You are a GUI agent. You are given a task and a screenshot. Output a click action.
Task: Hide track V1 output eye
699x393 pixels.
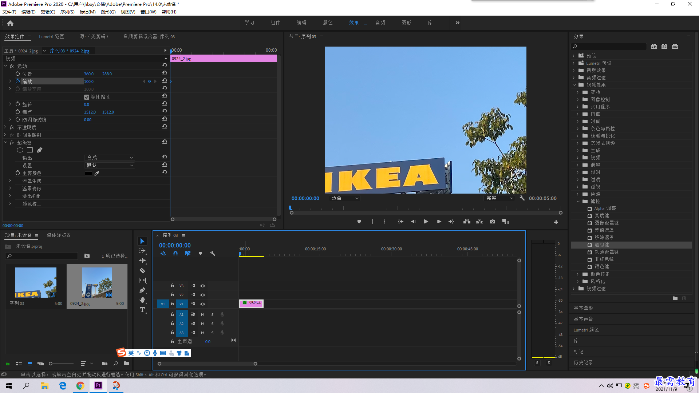203,304
